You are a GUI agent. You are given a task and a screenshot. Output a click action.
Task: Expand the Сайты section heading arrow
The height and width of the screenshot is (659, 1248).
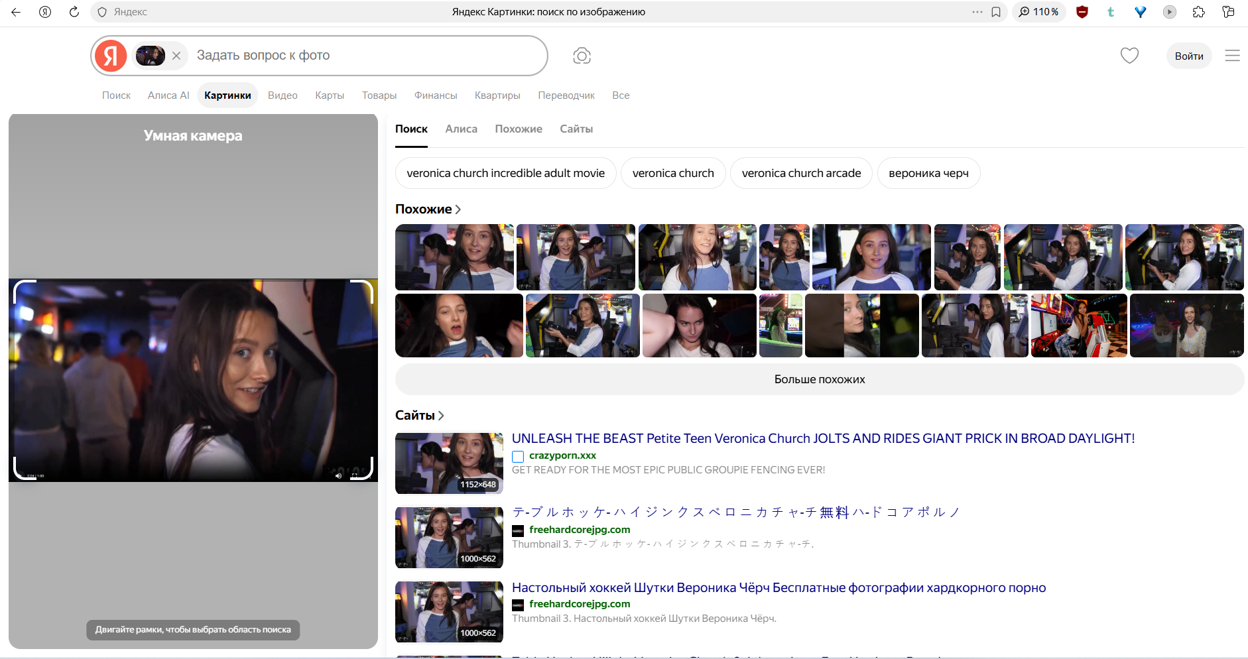tap(441, 416)
